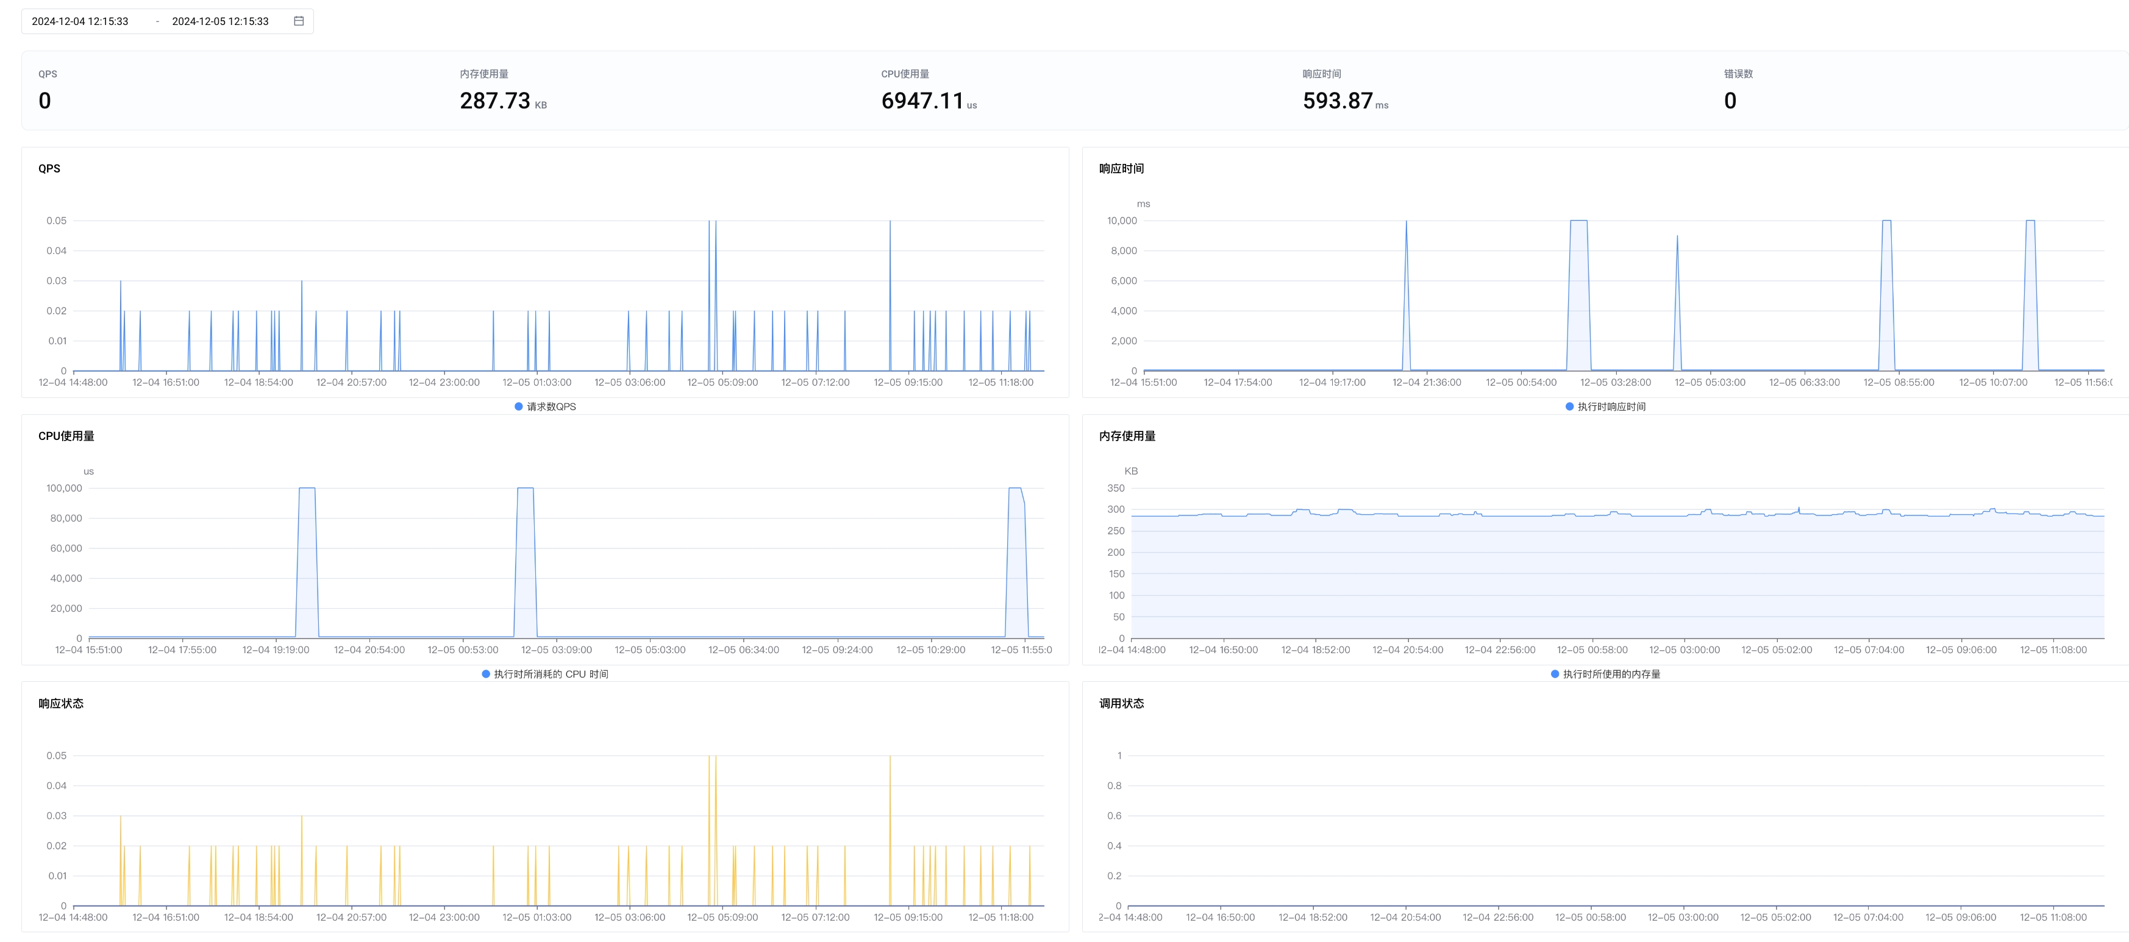The image size is (2129, 942).
Task: Click 12-05 03:28:00 on response time axis
Action: [x=1615, y=383]
